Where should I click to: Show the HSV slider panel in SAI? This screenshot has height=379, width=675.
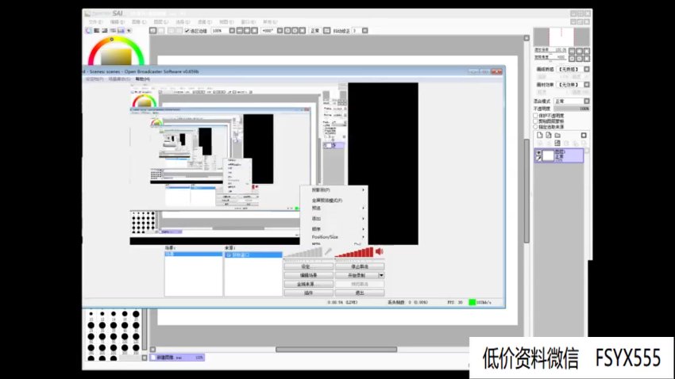click(105, 30)
